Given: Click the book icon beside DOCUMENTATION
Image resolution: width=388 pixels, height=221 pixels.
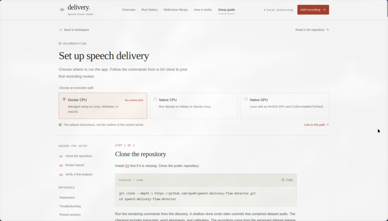Looking at the screenshot, I should click(x=60, y=43).
